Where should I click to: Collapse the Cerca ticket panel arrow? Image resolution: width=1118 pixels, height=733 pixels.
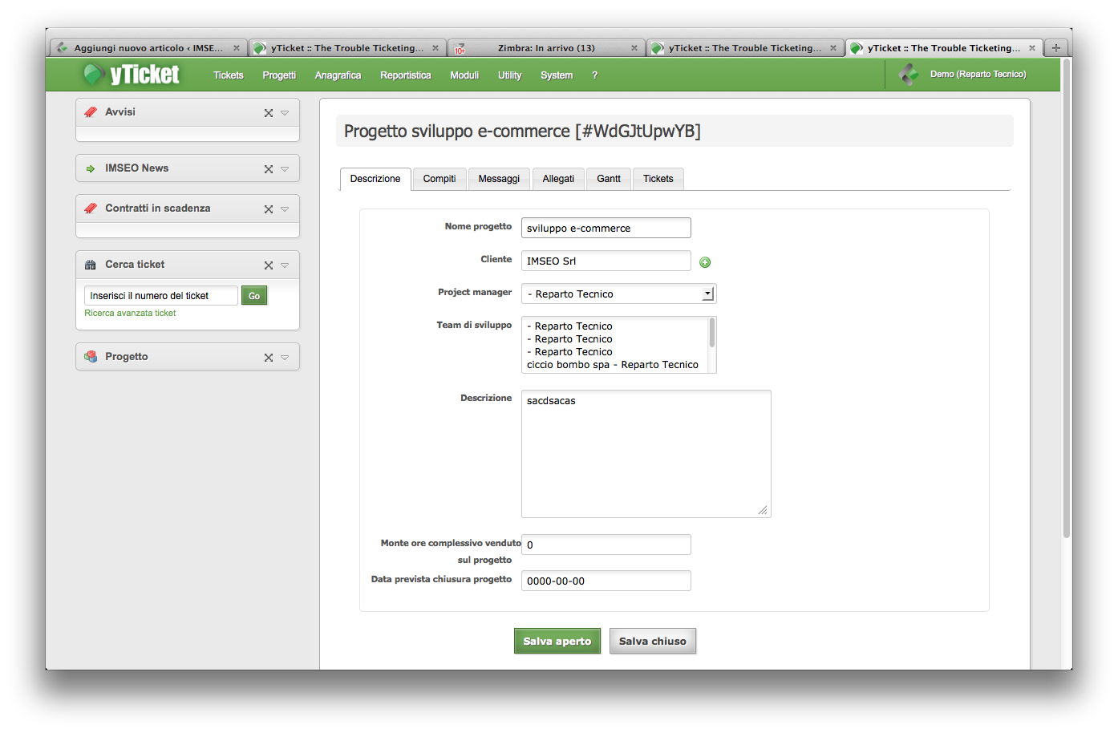tap(285, 265)
